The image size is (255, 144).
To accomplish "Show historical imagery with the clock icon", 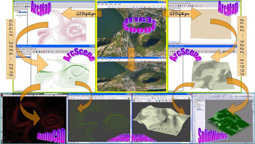I will (141, 7).
